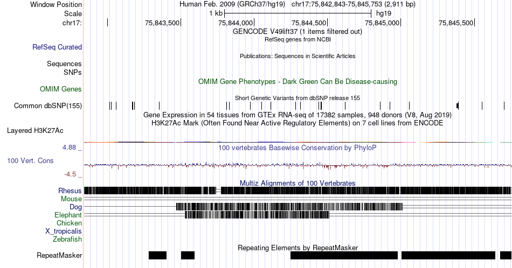Click the H3K27Ac Mark ENCODE track title
This screenshot has width=512, height=268.
tap(297, 123)
